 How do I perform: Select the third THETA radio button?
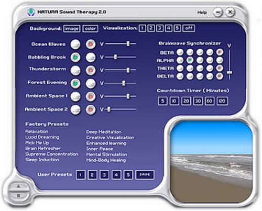(x=200, y=68)
